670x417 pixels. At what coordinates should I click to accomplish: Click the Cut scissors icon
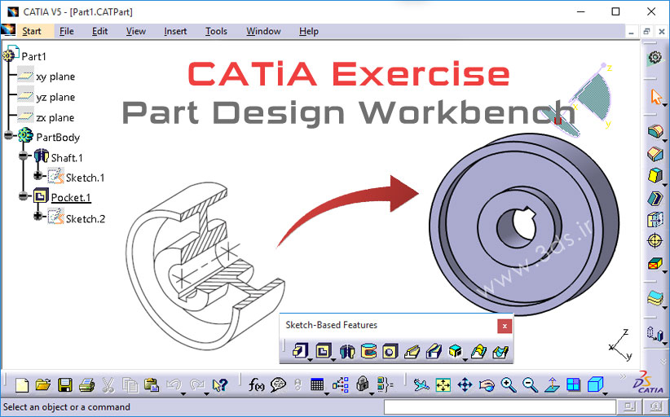pyautogui.click(x=108, y=385)
